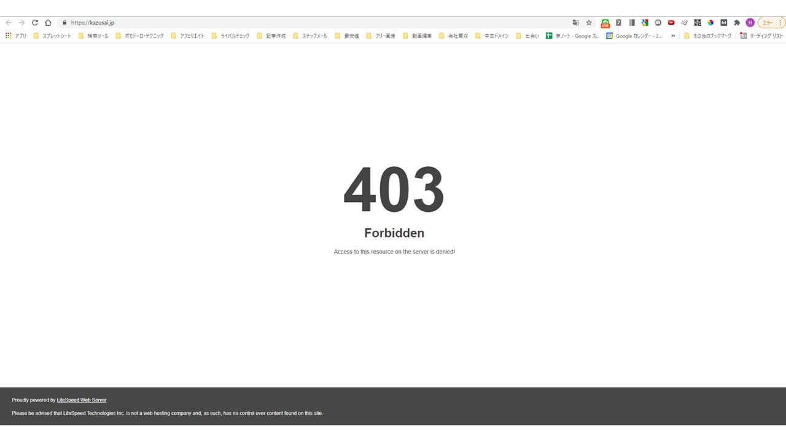Image resolution: width=786 pixels, height=442 pixels.
Task: Open the リーディング リスト panel
Action: [766, 36]
